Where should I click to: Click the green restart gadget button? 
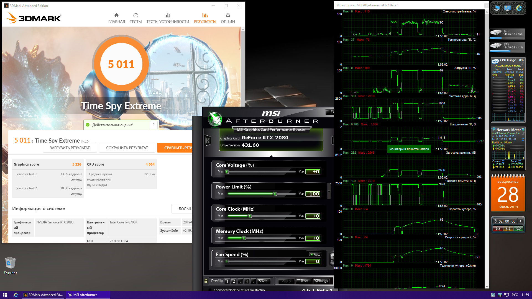[518, 228]
